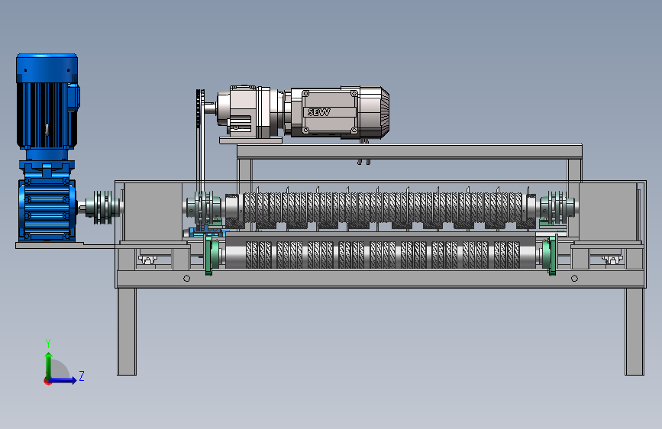The image size is (662, 429).
Task: Click the left table leg
Action: click(127, 331)
